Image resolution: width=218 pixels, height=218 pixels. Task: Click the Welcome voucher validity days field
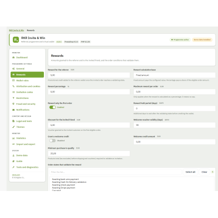(175, 125)
